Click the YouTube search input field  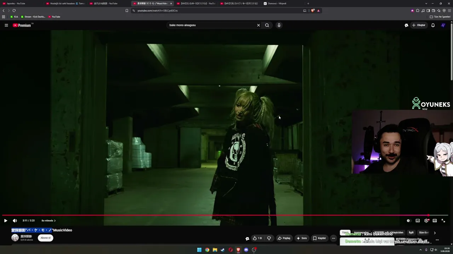coord(211,25)
